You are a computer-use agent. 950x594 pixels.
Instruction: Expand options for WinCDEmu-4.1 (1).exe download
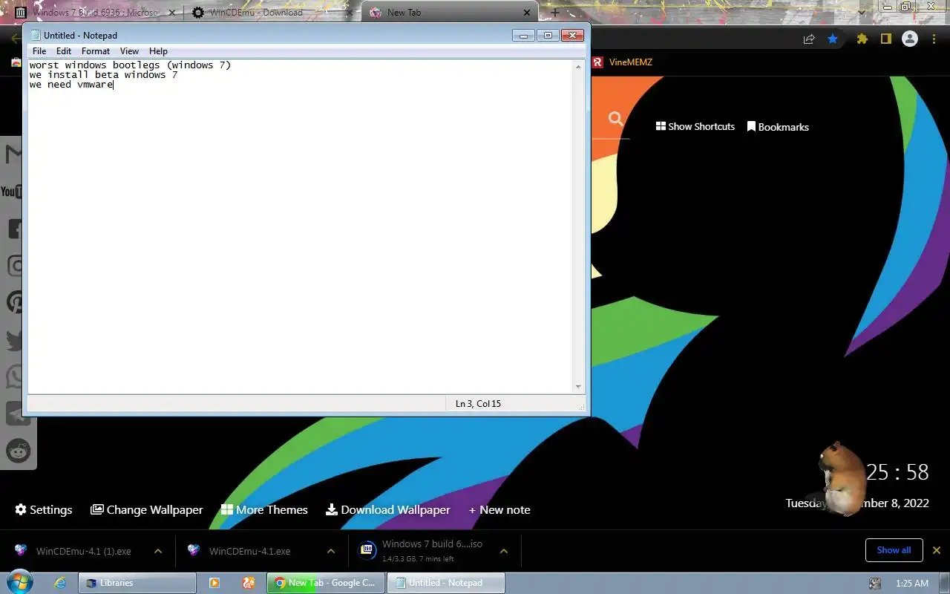[158, 551]
